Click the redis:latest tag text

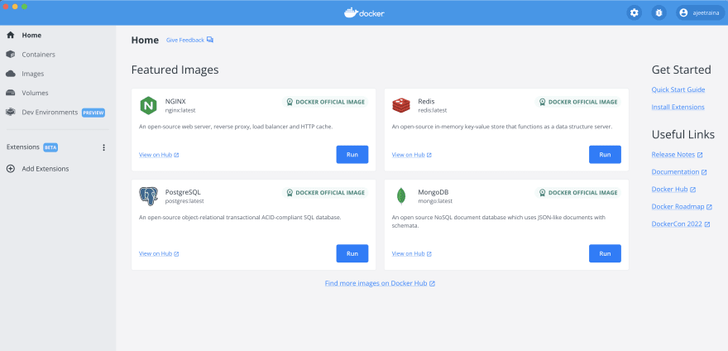point(432,110)
